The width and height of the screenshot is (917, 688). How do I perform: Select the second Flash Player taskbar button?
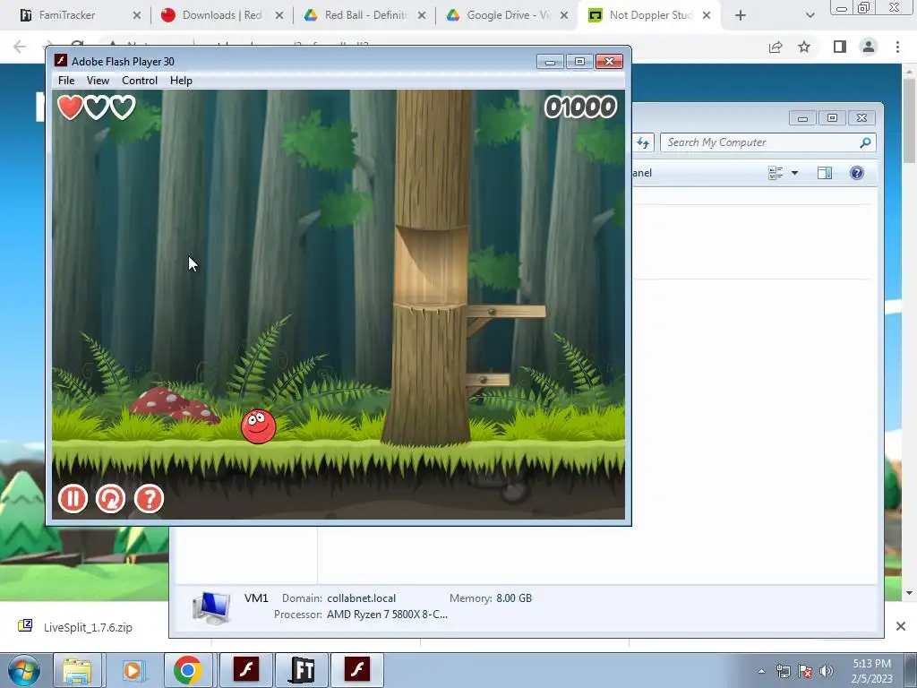click(x=357, y=670)
